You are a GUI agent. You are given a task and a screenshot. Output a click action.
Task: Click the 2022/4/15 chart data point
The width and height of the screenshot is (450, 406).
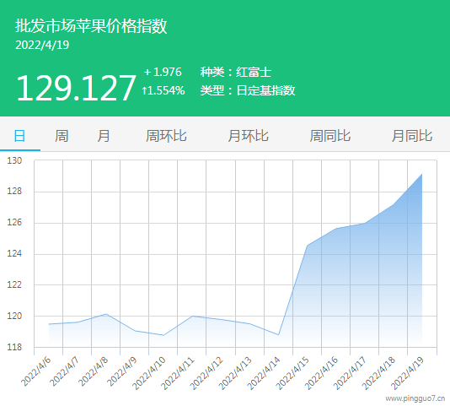308,246
